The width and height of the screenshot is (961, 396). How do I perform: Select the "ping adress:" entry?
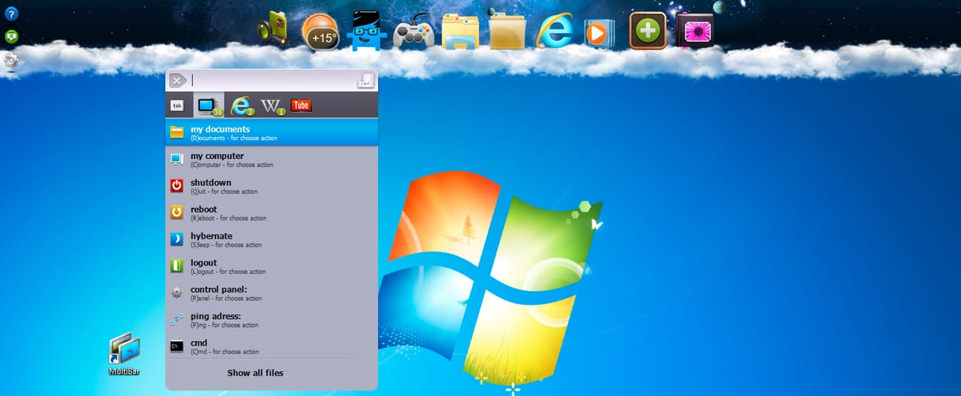[272, 320]
